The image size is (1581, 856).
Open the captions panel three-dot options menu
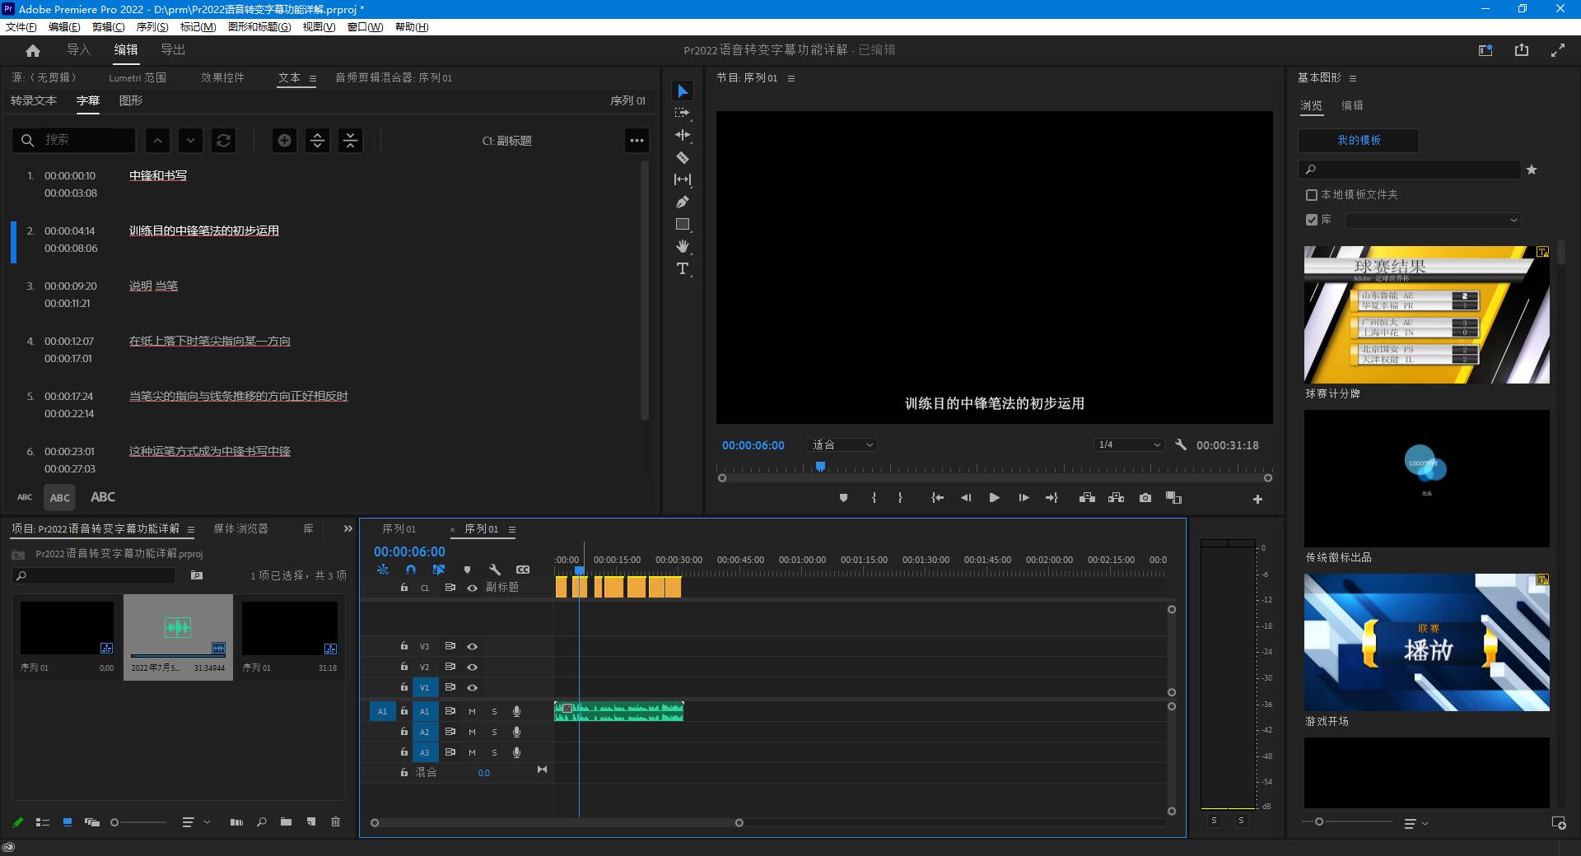[x=637, y=140]
